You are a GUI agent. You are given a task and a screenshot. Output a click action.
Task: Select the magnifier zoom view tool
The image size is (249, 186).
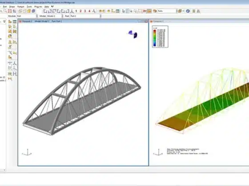coord(5,11)
